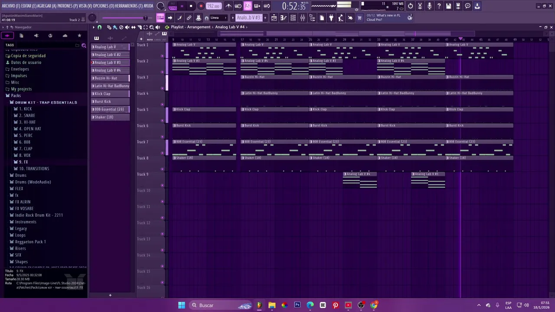This screenshot has height=312, width=555.
Task: Open the plugin picker plug icon
Action: [331, 18]
